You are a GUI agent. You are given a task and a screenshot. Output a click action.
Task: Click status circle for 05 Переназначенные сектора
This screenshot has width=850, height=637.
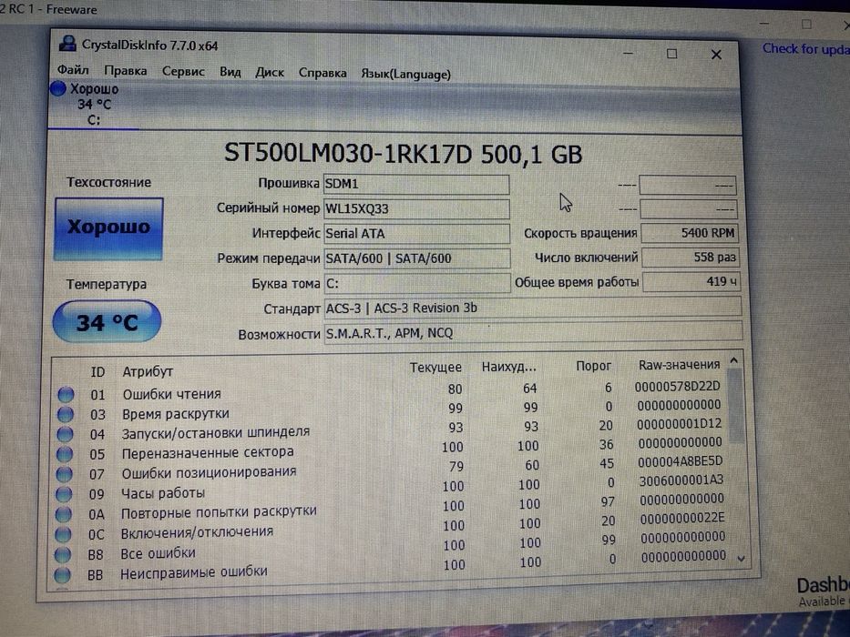point(65,454)
